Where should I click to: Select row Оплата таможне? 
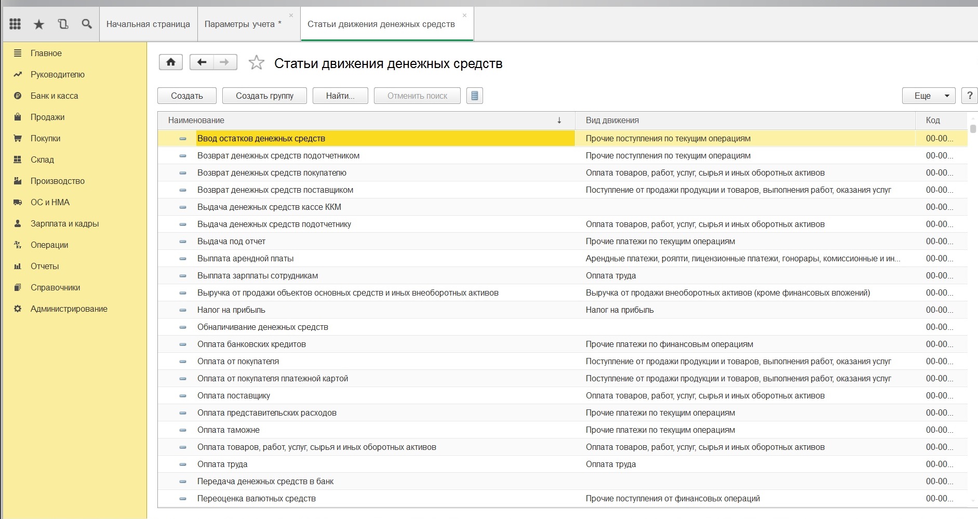tap(562, 430)
